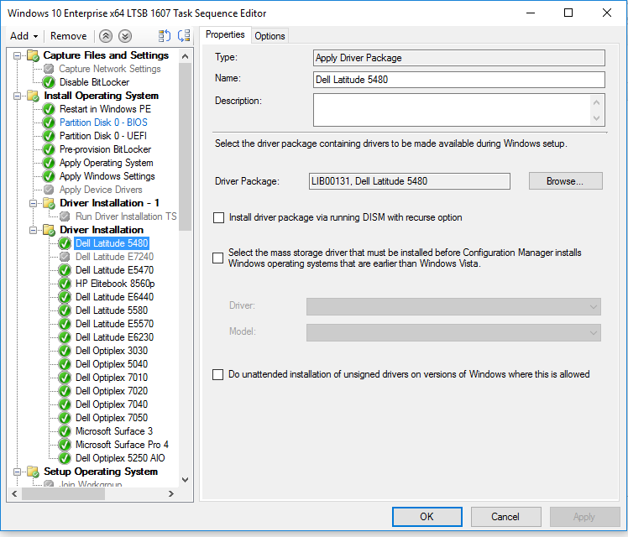The width and height of the screenshot is (628, 537).
Task: Select the Dell Latitude E5470 step
Action: [x=114, y=270]
